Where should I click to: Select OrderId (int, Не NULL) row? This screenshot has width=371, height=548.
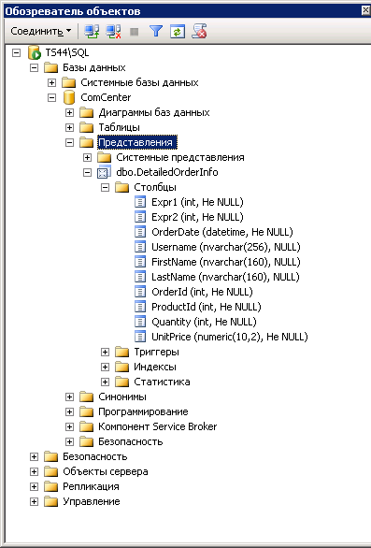pyautogui.click(x=202, y=292)
